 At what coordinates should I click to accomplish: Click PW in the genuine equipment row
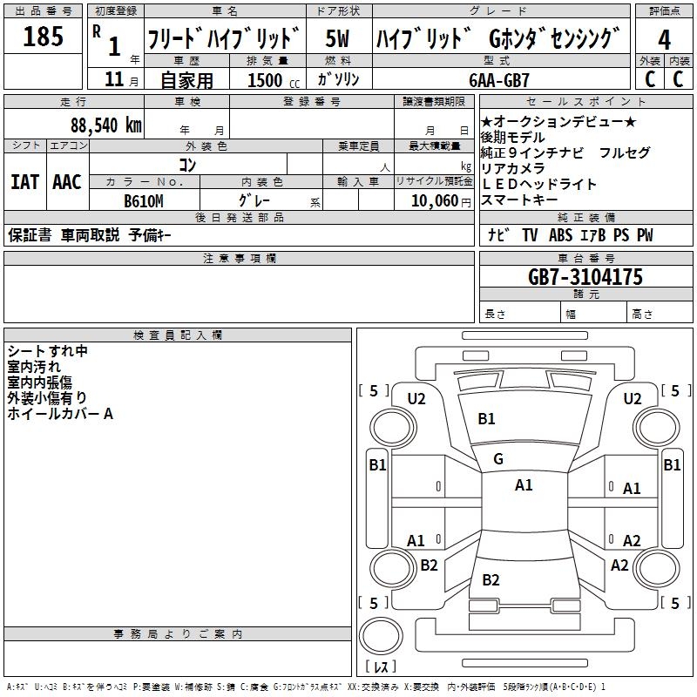645,235
